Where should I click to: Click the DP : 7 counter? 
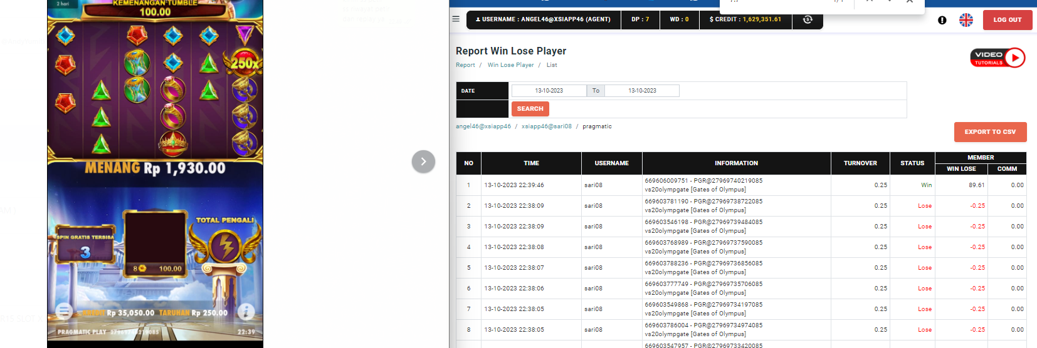click(640, 19)
